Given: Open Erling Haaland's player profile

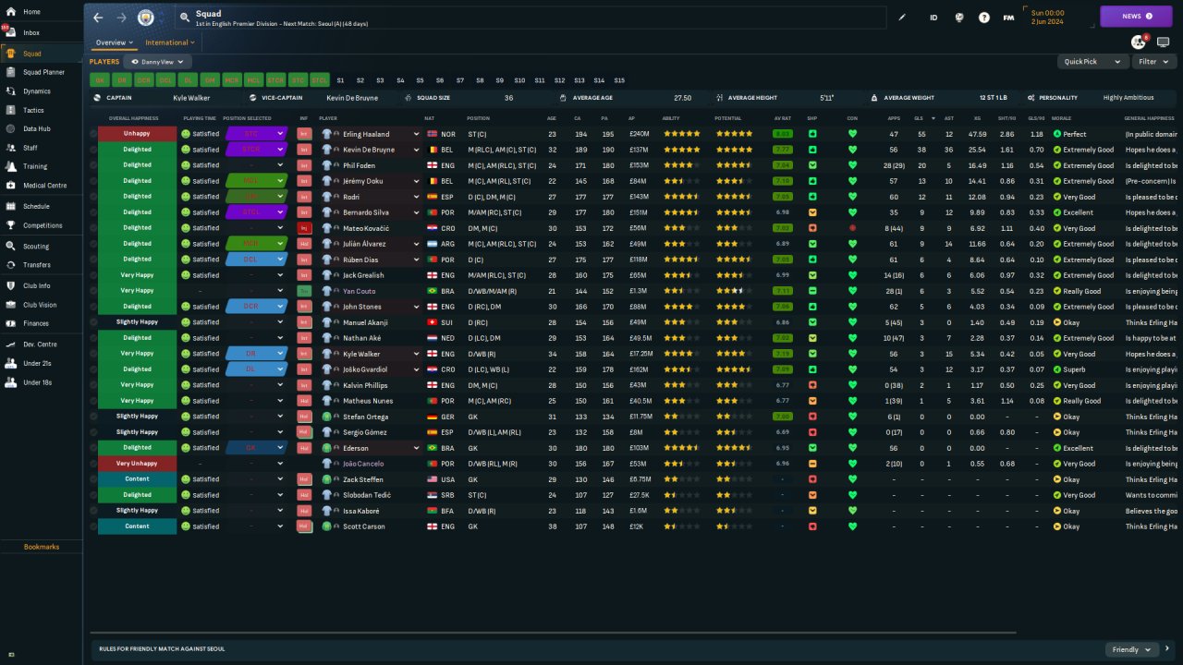Looking at the screenshot, I should pyautogui.click(x=367, y=134).
